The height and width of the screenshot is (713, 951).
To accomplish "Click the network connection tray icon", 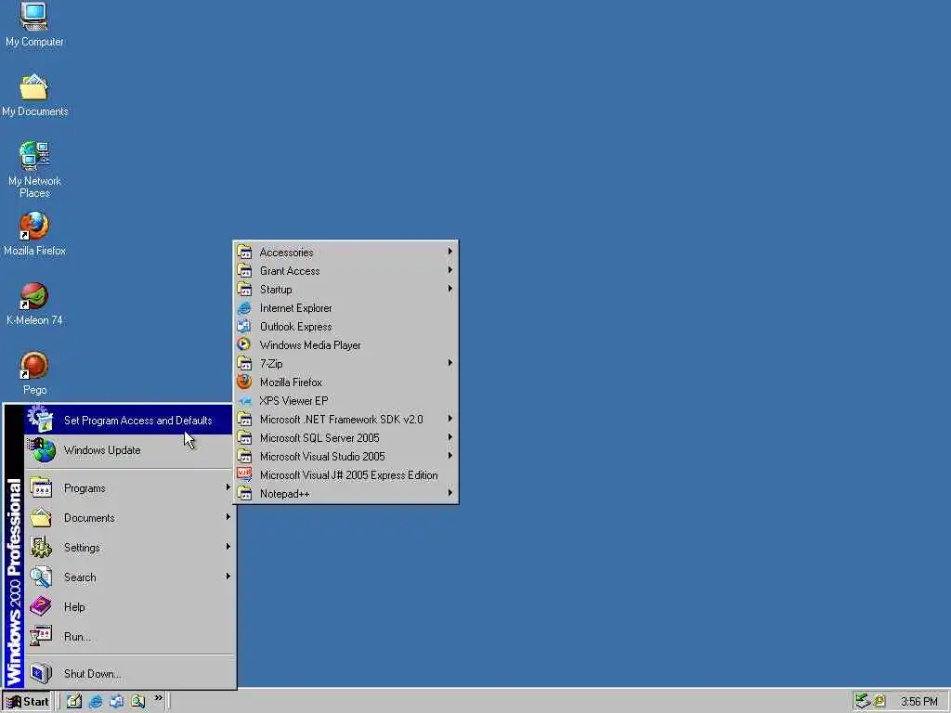I will tap(862, 701).
